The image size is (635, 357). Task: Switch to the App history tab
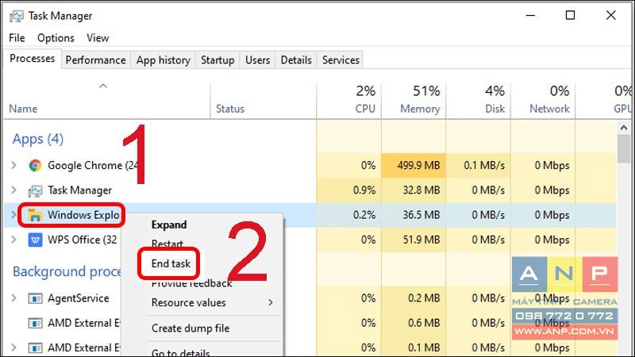pos(164,60)
